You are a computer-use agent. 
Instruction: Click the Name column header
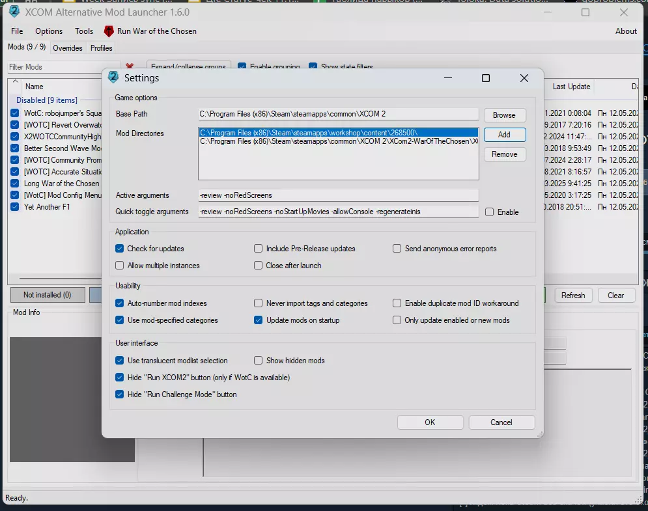tap(35, 87)
